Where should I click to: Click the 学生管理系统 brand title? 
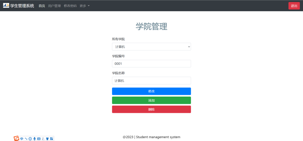[22, 6]
